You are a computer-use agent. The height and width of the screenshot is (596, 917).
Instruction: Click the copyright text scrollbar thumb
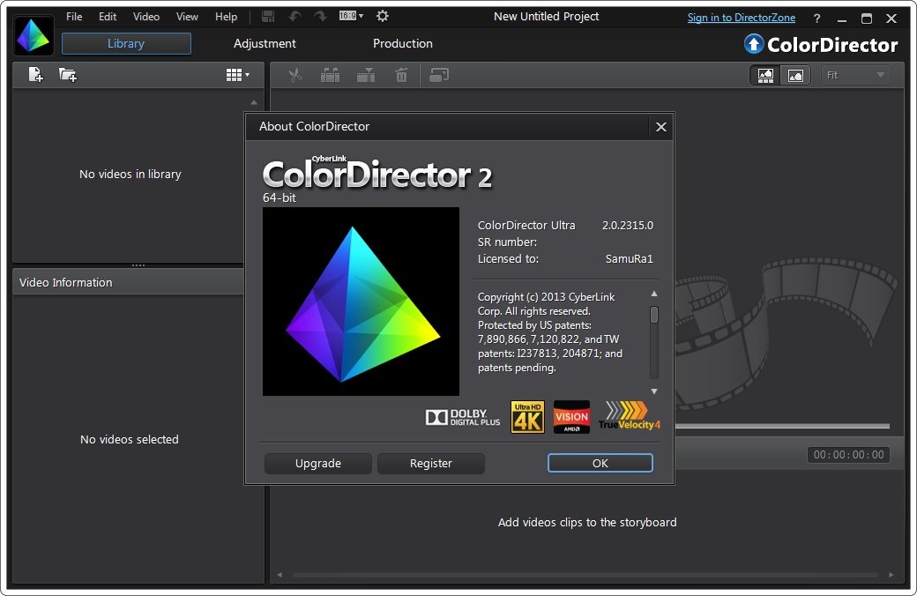[x=654, y=315]
